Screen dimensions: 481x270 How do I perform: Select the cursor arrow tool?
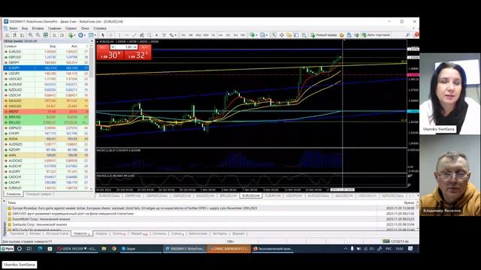point(103,35)
